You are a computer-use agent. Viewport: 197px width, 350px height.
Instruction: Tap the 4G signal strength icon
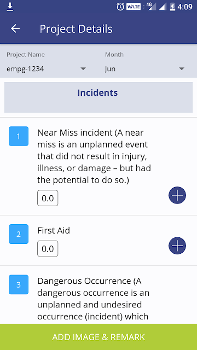coord(152,7)
